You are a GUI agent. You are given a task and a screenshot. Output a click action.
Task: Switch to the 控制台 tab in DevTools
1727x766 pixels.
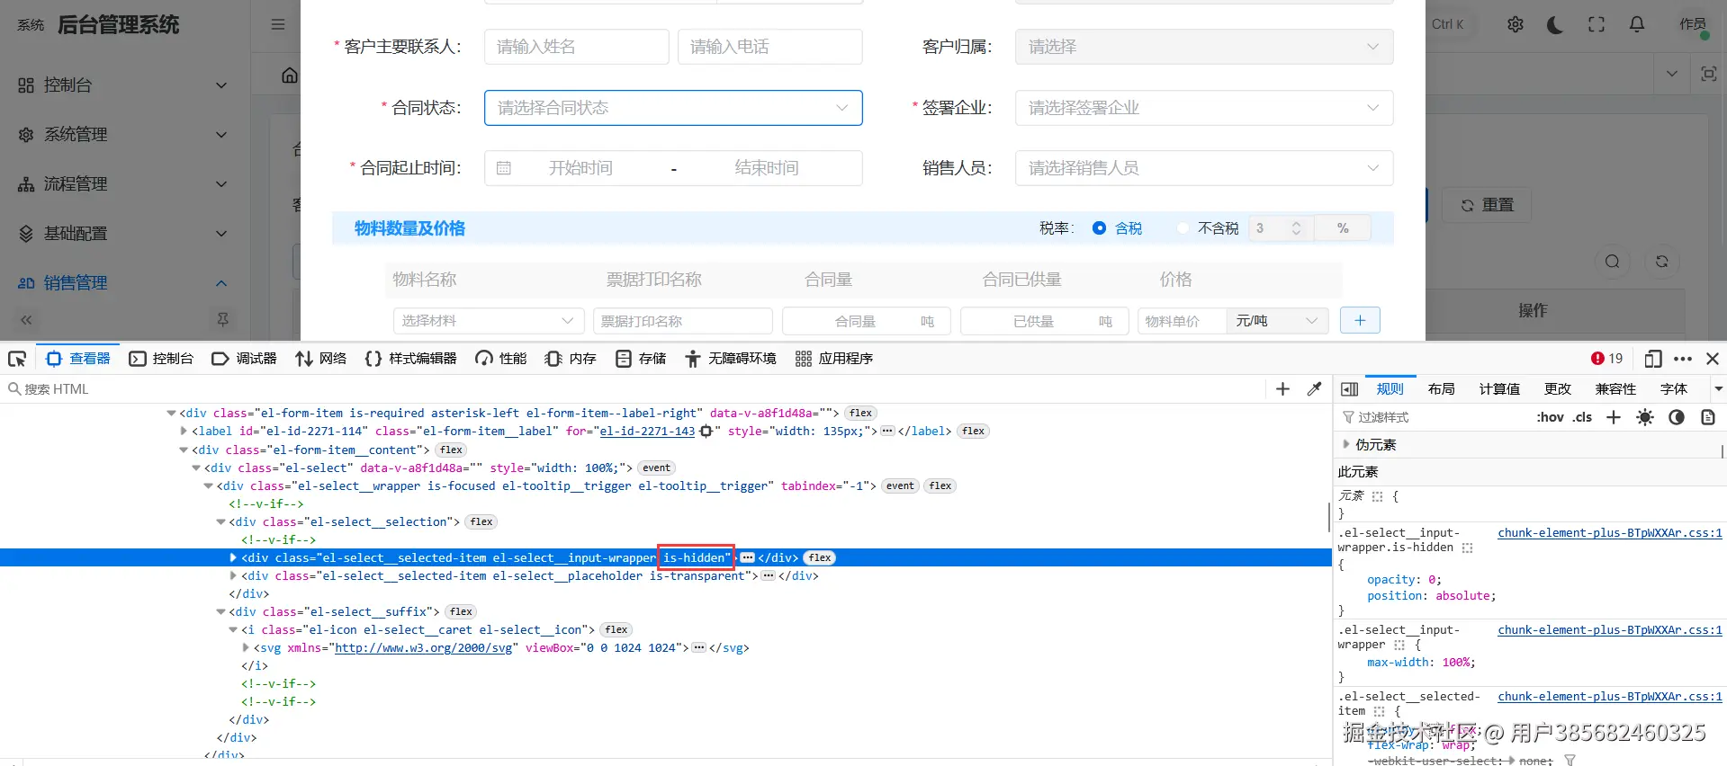pos(161,359)
